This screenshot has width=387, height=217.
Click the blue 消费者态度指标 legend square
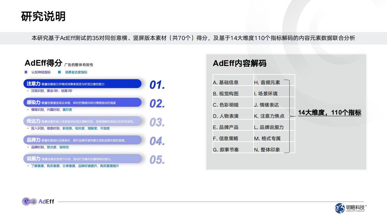click(x=59, y=72)
